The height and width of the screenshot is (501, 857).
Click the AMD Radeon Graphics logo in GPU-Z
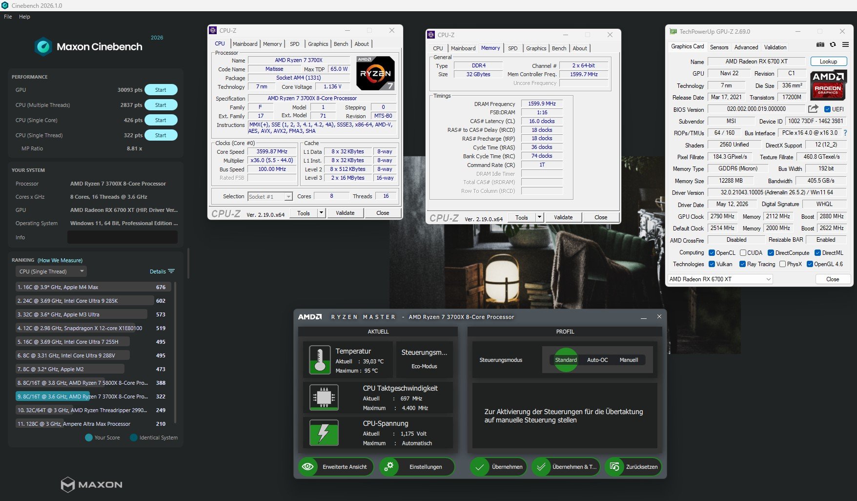(828, 85)
